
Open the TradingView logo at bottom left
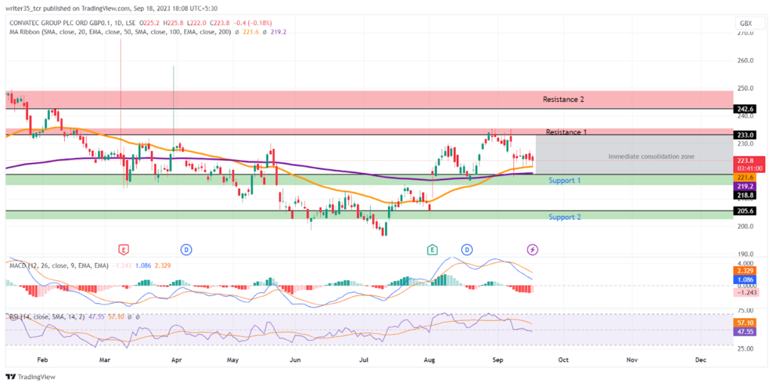point(31,377)
